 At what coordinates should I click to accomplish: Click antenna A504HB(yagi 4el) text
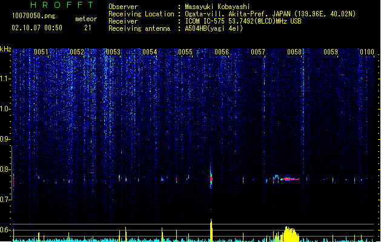[214, 28]
